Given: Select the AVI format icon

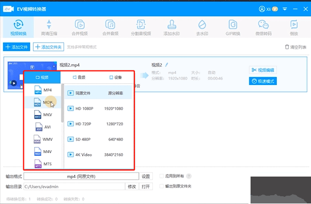Looking at the screenshot, I should pyautogui.click(x=39, y=127).
